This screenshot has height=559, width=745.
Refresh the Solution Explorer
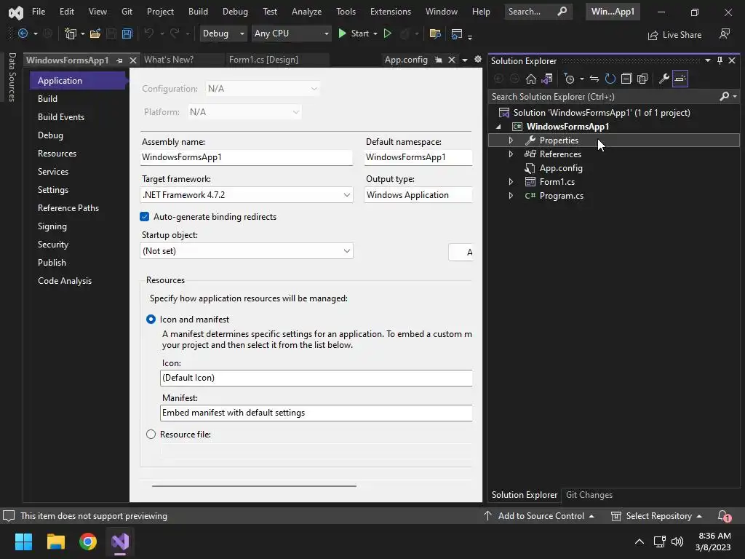610,79
